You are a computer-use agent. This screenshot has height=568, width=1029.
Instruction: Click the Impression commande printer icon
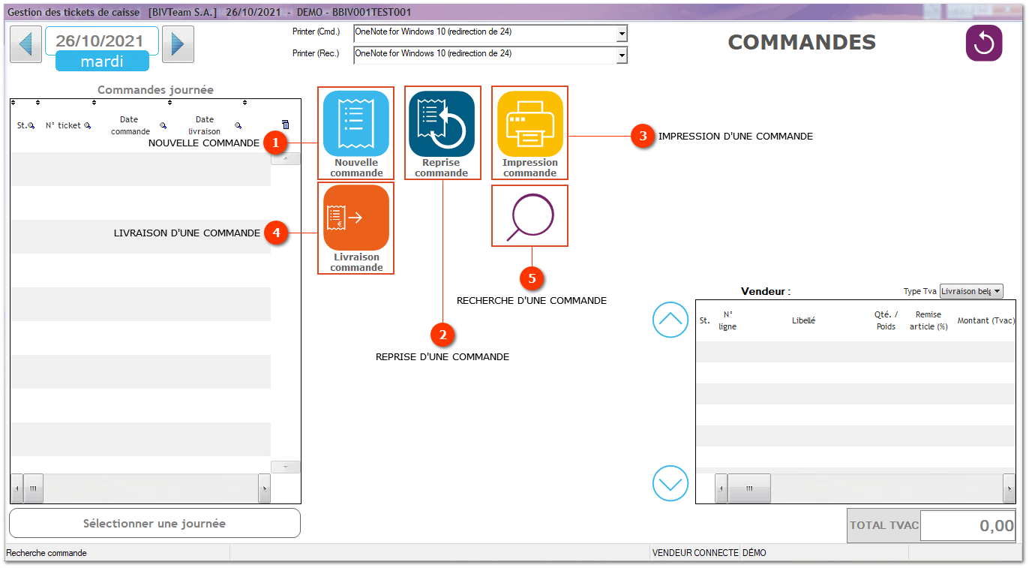(x=529, y=124)
